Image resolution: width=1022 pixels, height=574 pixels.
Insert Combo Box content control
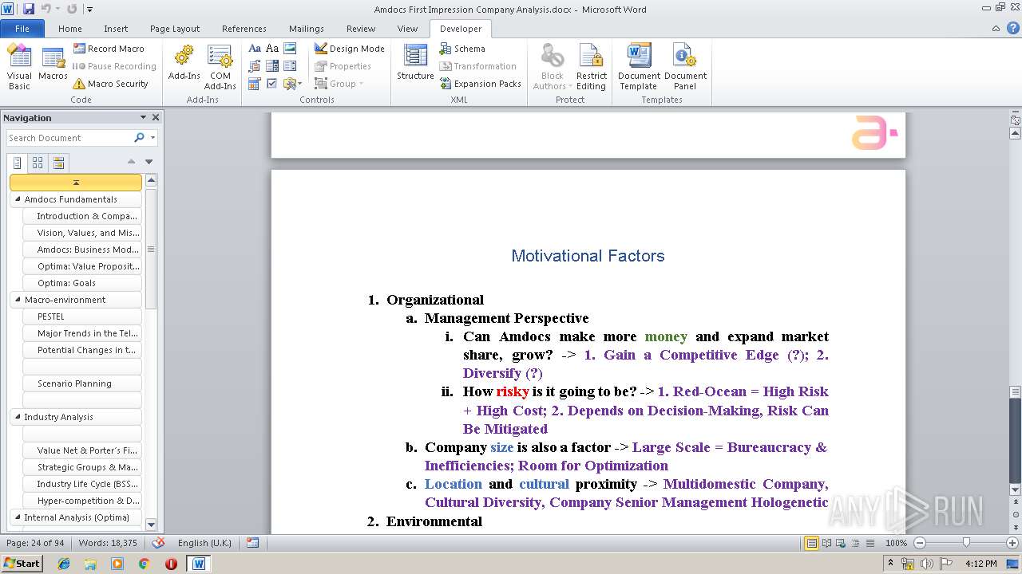click(272, 66)
